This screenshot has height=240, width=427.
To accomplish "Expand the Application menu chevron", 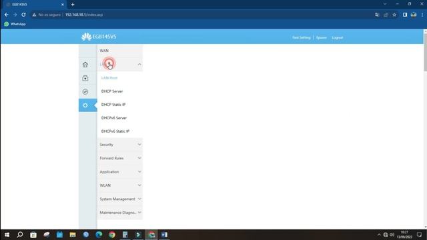I will pos(139,172).
